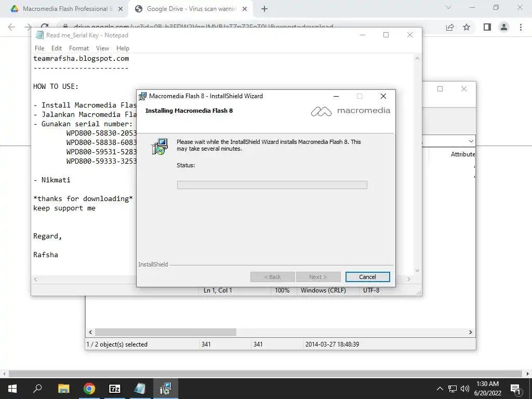Open Chrome profile avatar

pos(504,27)
